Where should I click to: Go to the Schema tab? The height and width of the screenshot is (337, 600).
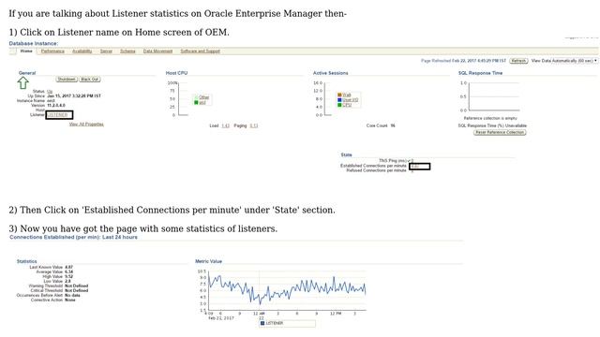pos(127,51)
